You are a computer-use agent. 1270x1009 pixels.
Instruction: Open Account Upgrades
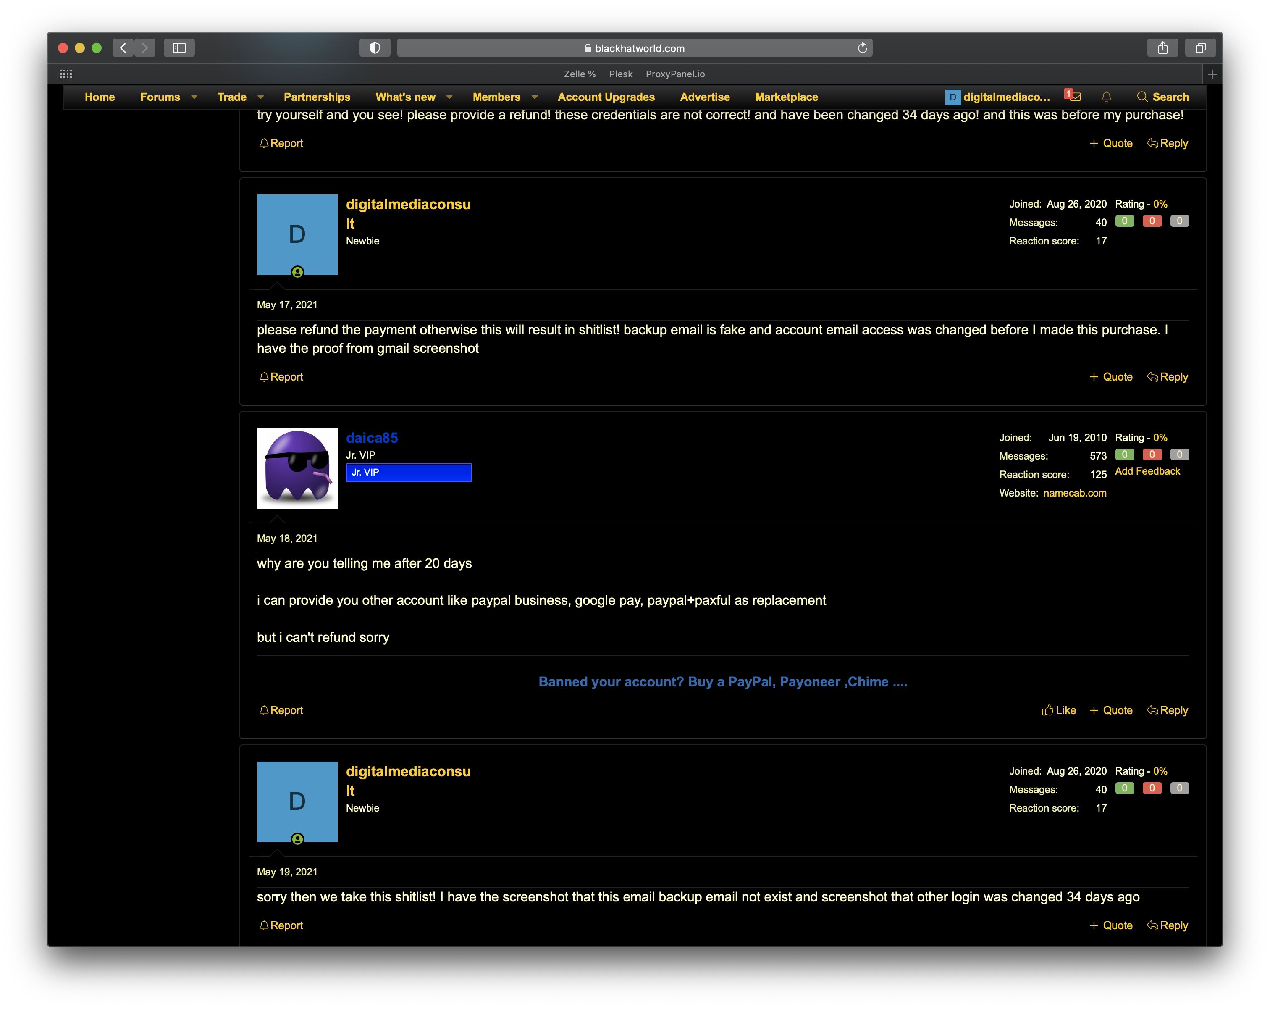tap(606, 97)
